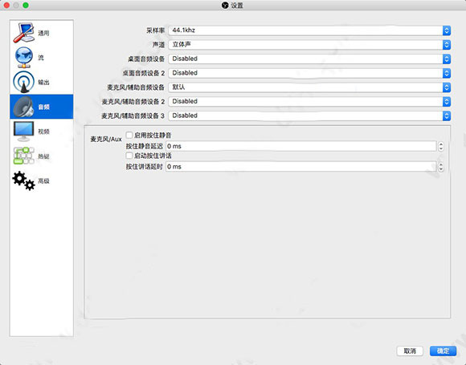The image size is (466, 365).
Task: Open the 视频 video monitor icon
Action: (x=24, y=132)
